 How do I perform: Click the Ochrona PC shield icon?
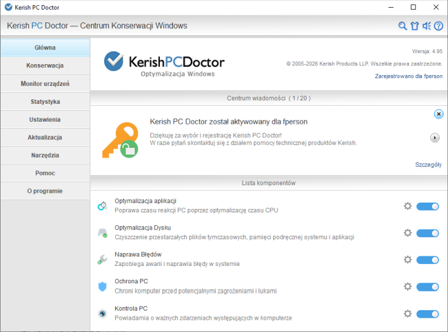(102, 286)
